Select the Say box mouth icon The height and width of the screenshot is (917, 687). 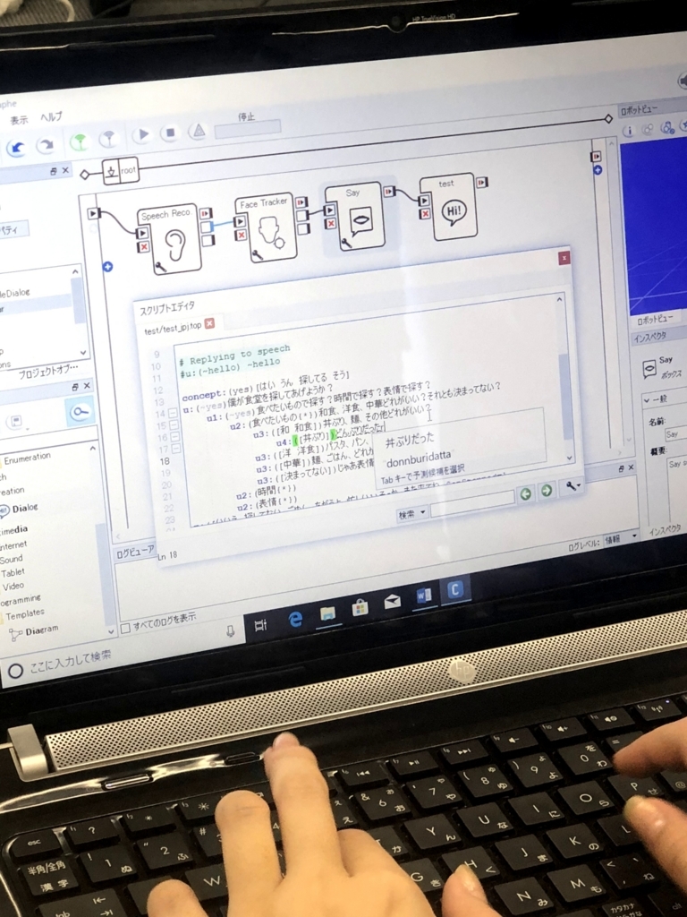tap(360, 221)
